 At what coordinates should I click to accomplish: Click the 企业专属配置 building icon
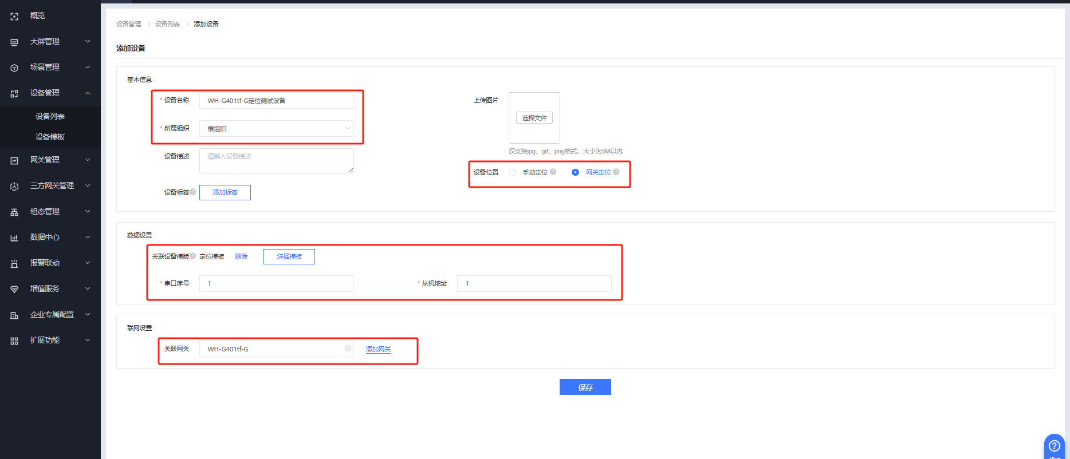pos(14,315)
